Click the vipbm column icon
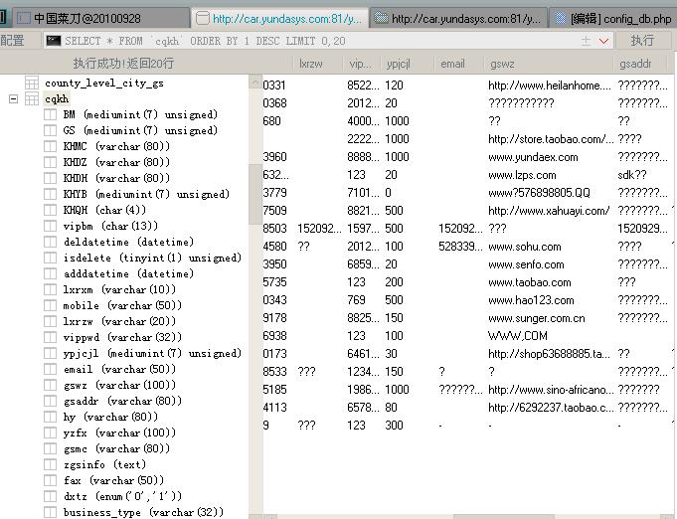Image resolution: width=677 pixels, height=519 pixels. 50,227
